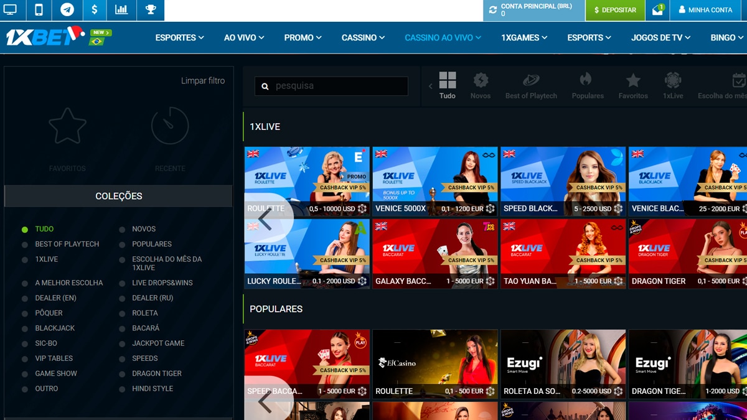
Task: Select the VIP Tables collection
Action: click(x=54, y=358)
